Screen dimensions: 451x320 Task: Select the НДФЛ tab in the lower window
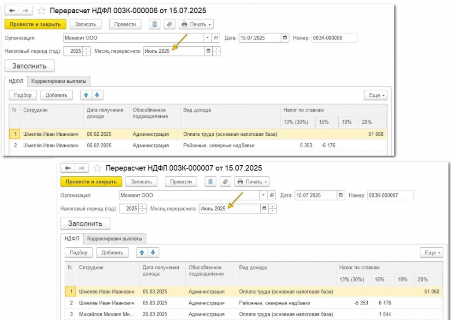72,238
